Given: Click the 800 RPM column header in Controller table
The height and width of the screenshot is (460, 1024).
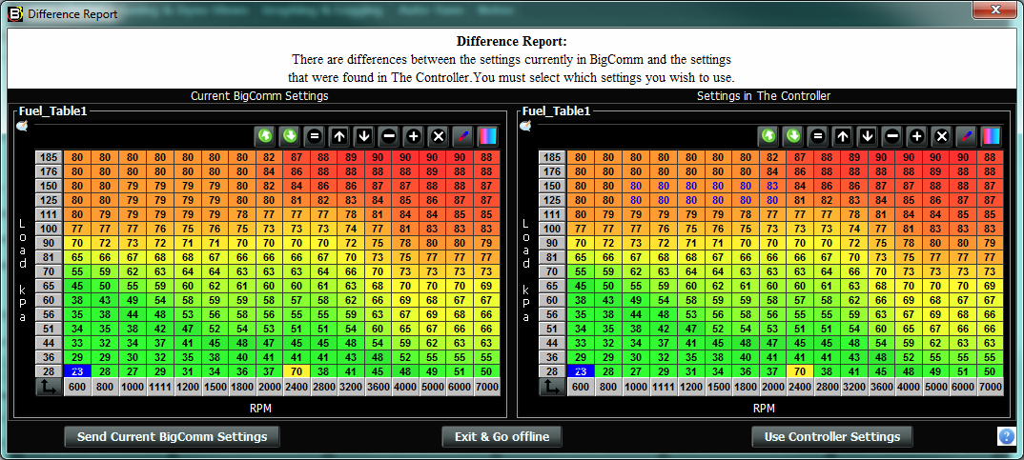Looking at the screenshot, I should pos(608,387).
